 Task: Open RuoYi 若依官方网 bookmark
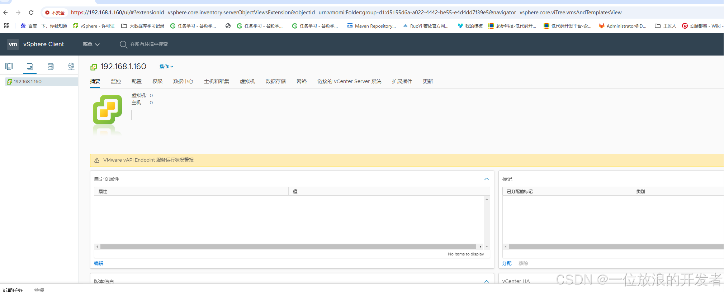coord(426,26)
